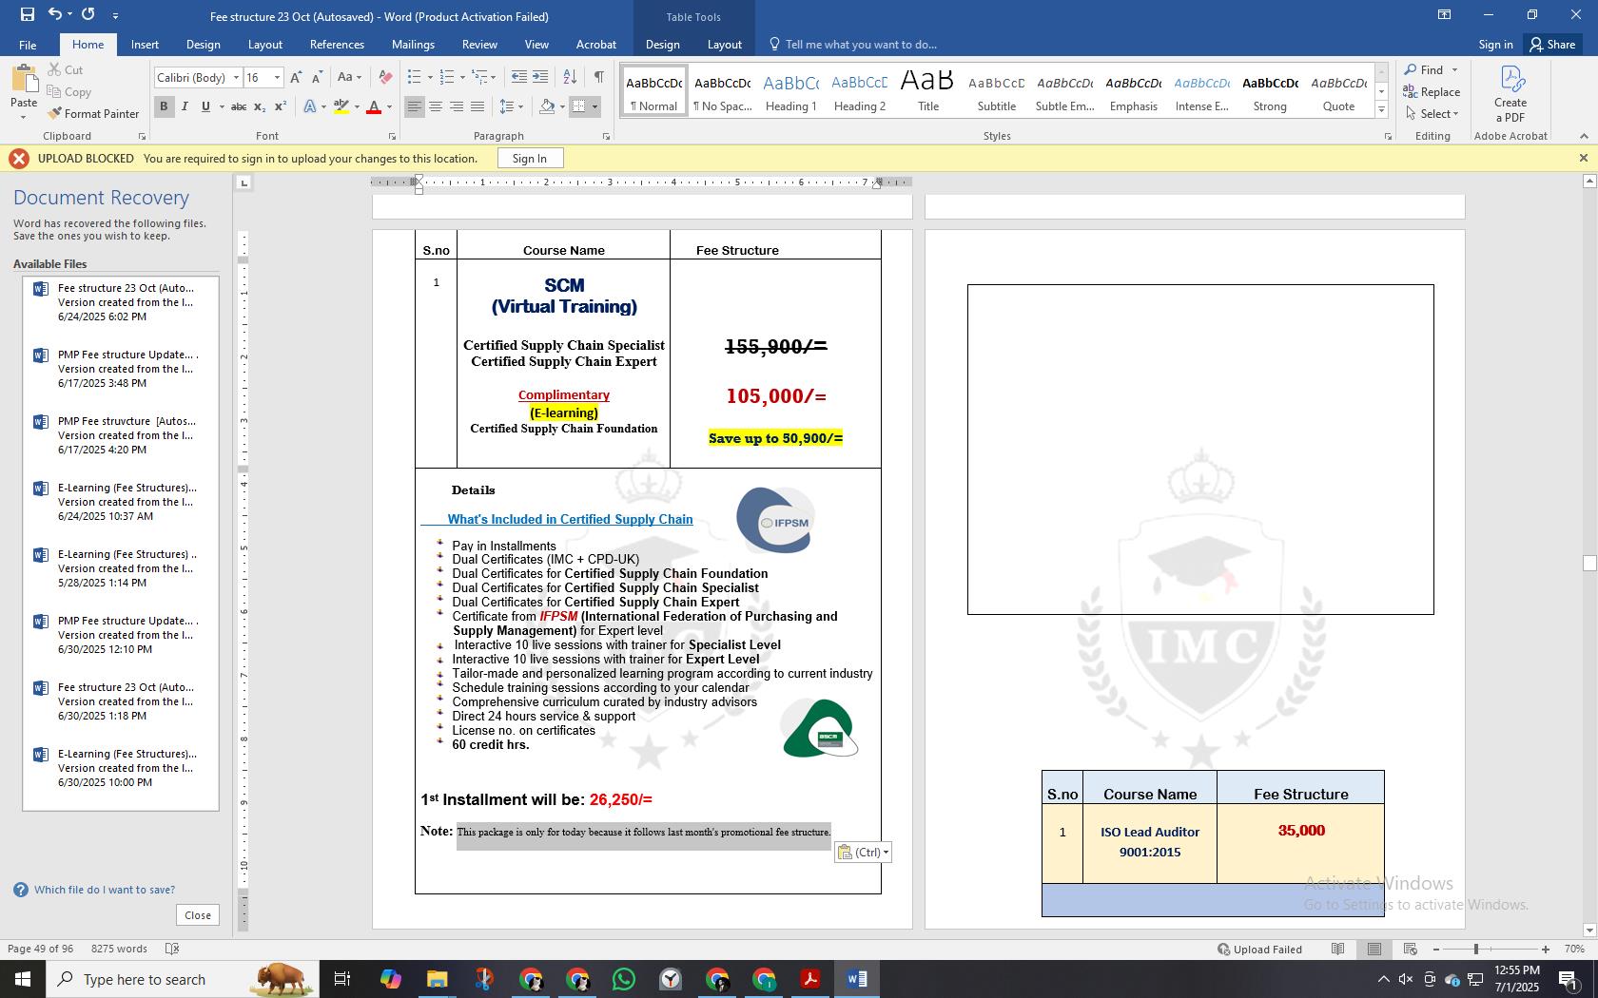This screenshot has width=1598, height=998.
Task: Click the Tell me what you want search box
Action: (x=861, y=45)
